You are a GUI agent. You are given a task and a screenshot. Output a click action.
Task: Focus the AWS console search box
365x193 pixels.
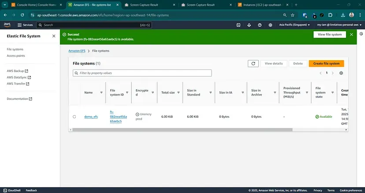point(94,25)
